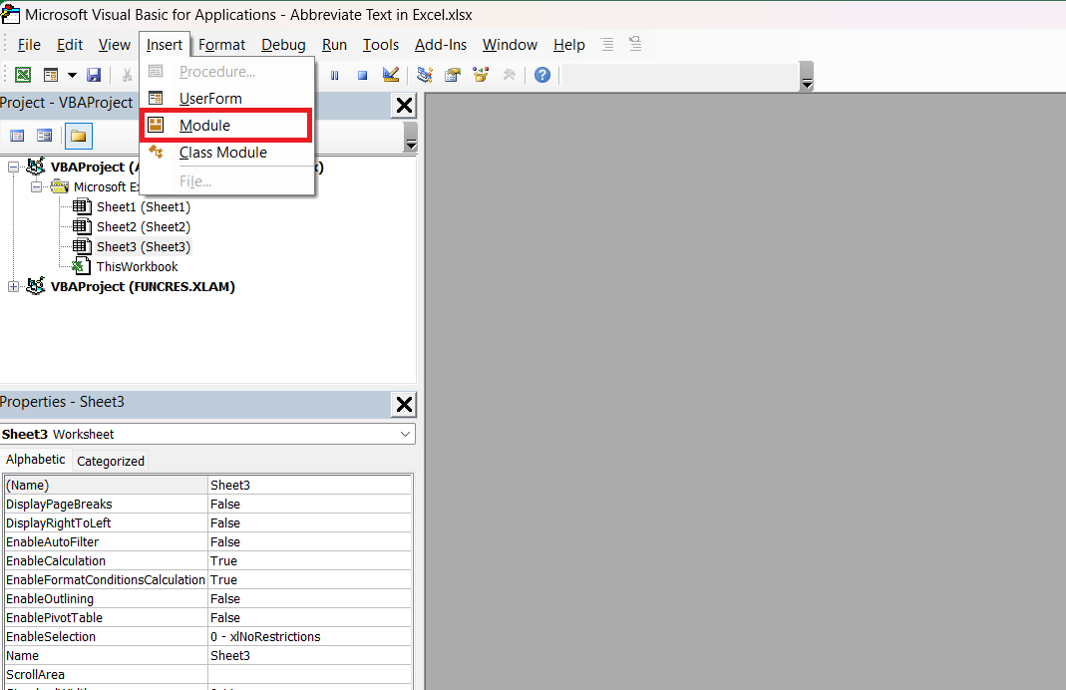Screen dimensions: 1066x690
Task: Close the open Insert menu
Action: (x=165, y=45)
